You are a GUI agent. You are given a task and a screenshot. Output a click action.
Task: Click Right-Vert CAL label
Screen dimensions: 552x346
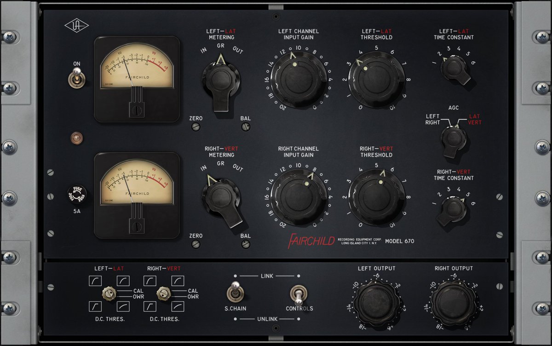click(193, 291)
